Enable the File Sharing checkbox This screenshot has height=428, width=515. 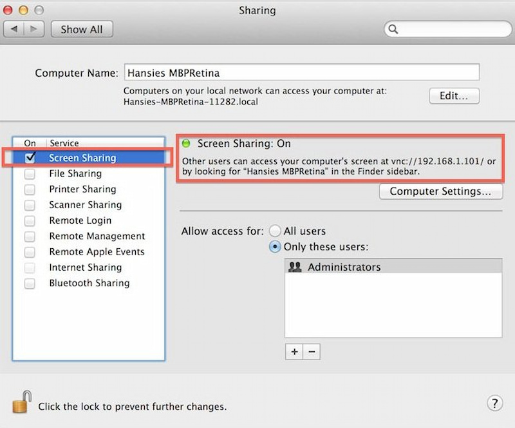click(x=30, y=173)
